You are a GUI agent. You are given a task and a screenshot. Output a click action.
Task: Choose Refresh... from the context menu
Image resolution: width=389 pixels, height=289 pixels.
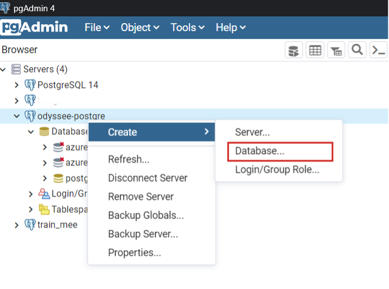(x=152, y=159)
